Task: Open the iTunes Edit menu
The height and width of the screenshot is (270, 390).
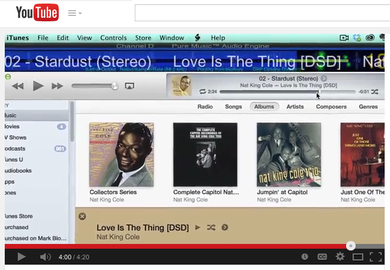Action: click(63, 38)
